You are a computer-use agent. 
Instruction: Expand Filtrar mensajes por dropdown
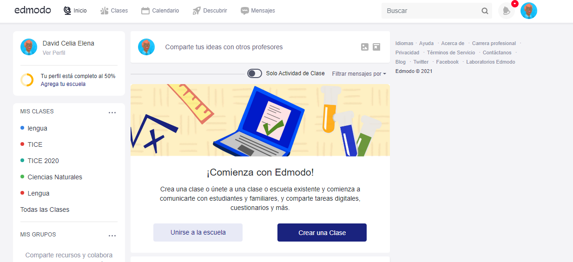coord(359,74)
